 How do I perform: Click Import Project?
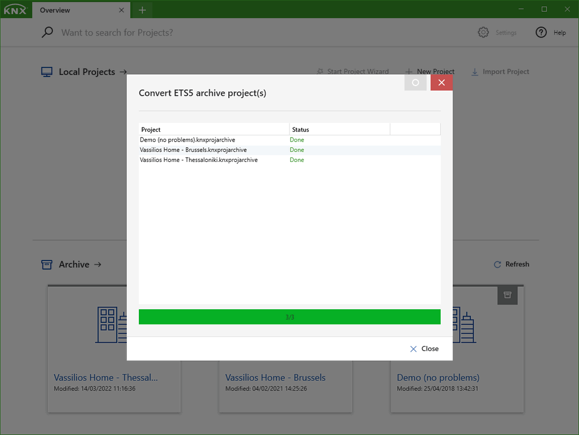click(x=505, y=71)
